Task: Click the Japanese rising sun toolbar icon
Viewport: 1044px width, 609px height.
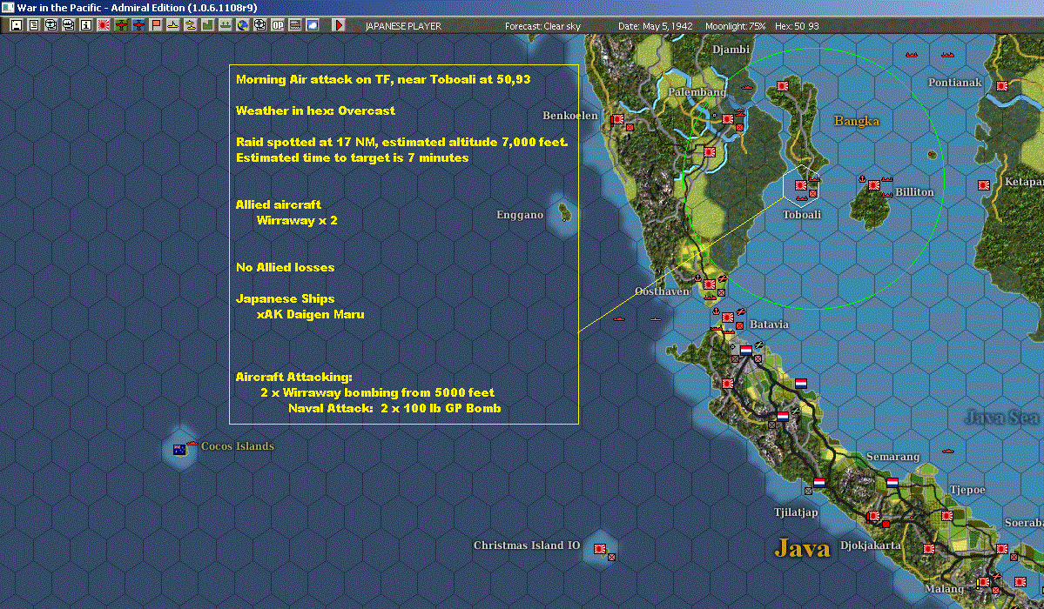Action: (x=104, y=25)
